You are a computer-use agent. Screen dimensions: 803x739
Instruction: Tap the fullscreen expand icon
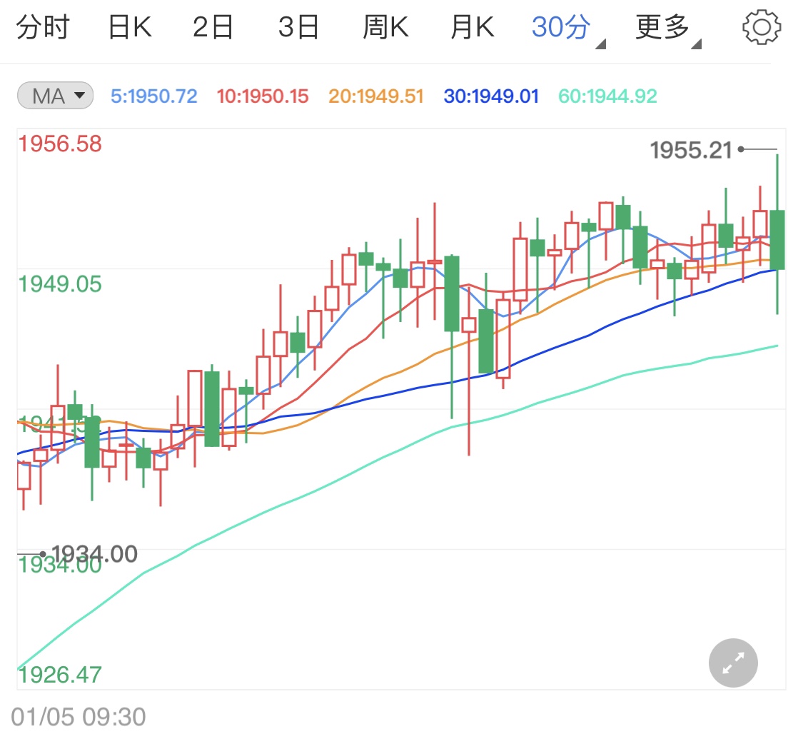point(732,663)
